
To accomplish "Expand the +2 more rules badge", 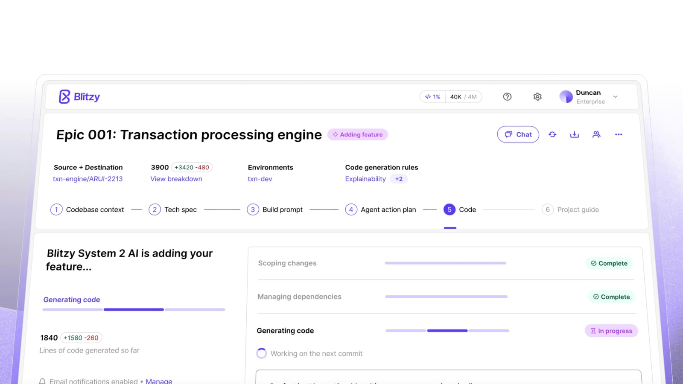I will coord(399,179).
